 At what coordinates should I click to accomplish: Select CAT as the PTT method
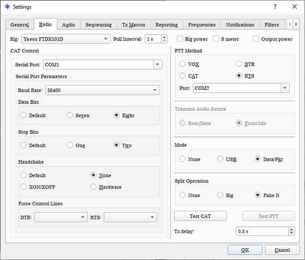[183, 76]
